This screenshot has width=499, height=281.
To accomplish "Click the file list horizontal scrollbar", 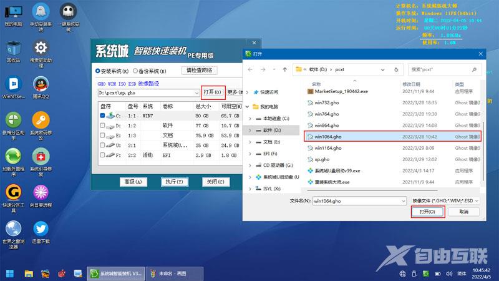I will pos(372,190).
